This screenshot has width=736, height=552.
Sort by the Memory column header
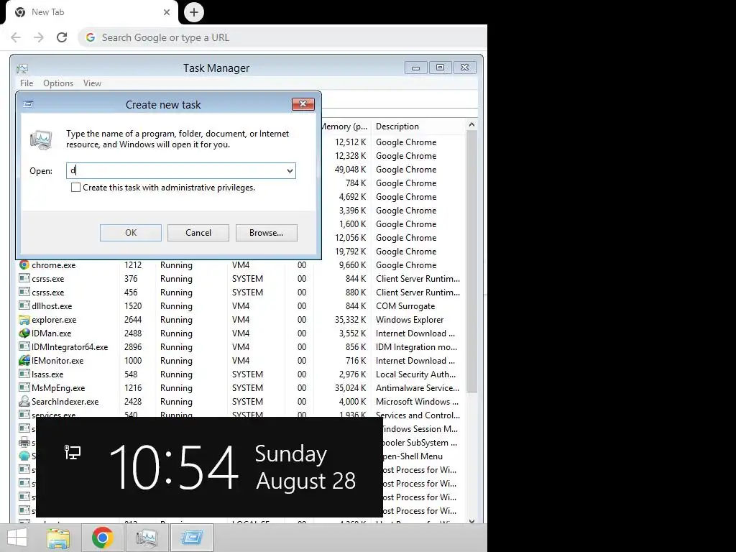pyautogui.click(x=345, y=126)
